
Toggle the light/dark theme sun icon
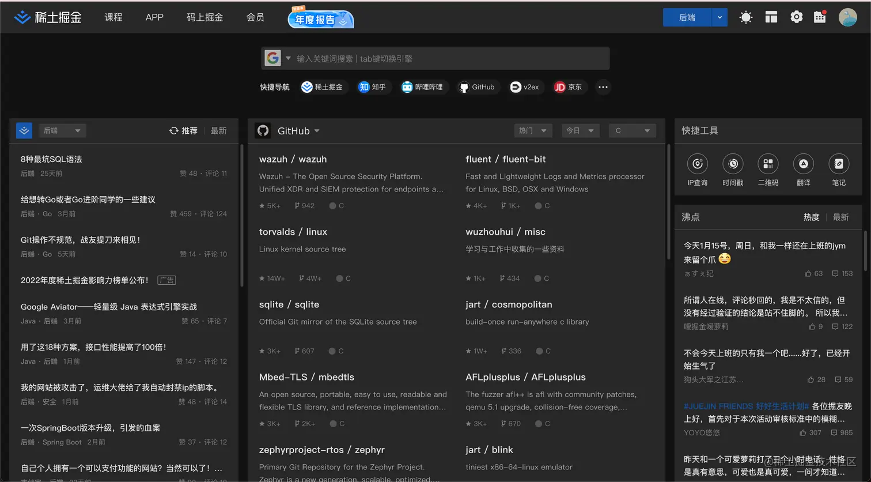(x=746, y=17)
